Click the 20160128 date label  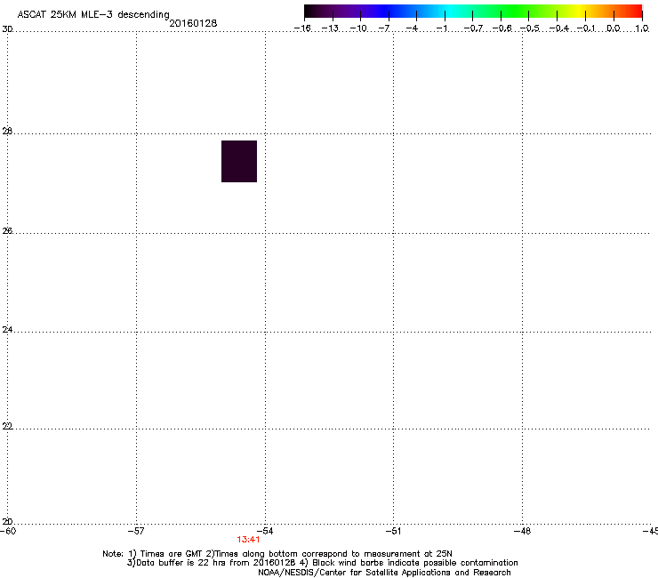(193, 23)
